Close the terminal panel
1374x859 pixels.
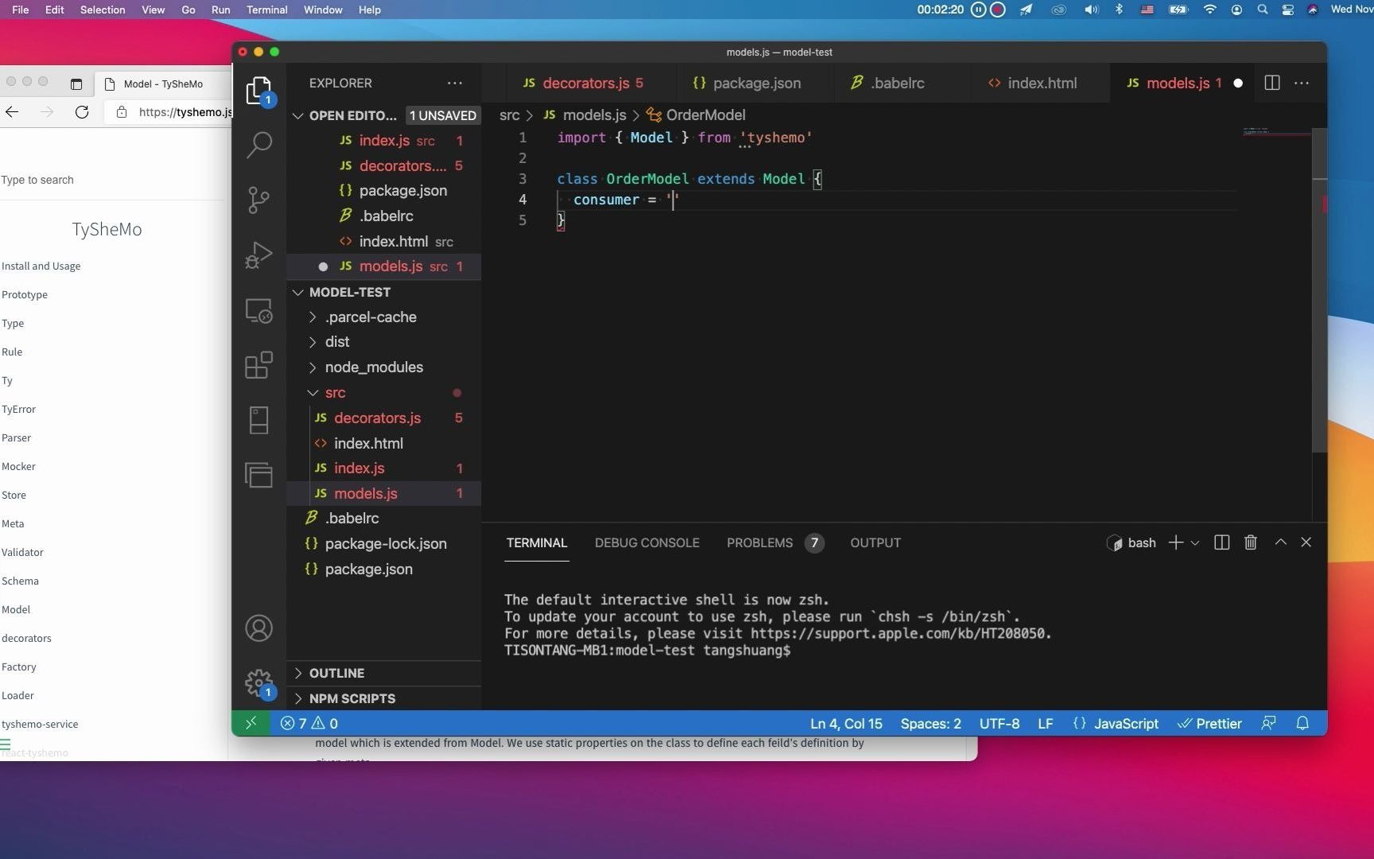[1306, 542]
